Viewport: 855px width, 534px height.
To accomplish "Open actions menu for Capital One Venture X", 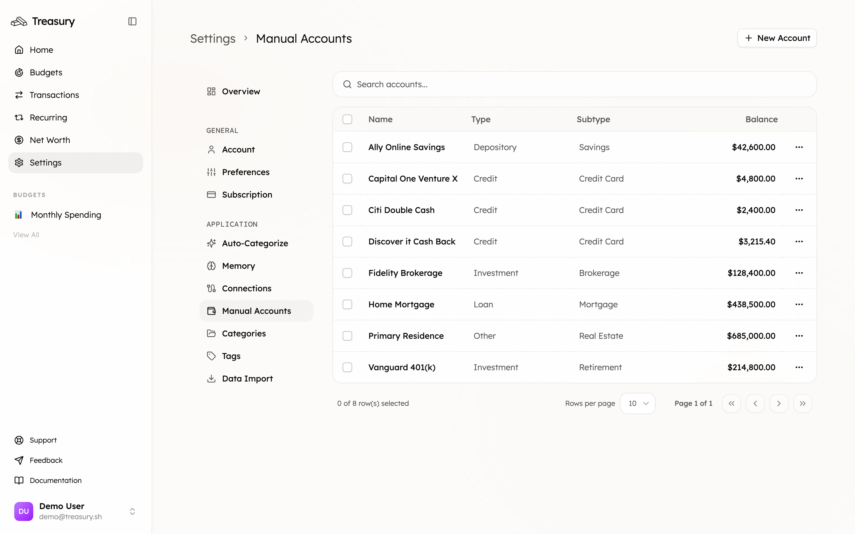I will (x=799, y=179).
